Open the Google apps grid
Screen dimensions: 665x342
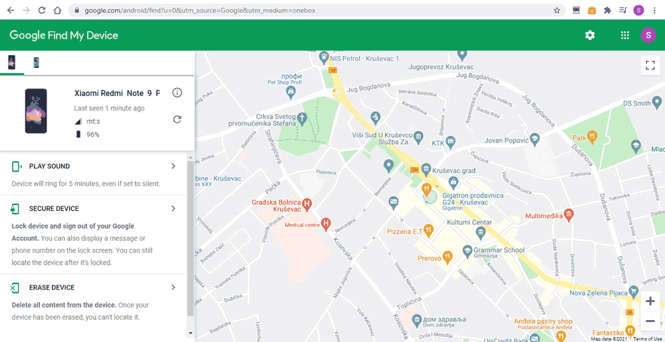point(624,35)
